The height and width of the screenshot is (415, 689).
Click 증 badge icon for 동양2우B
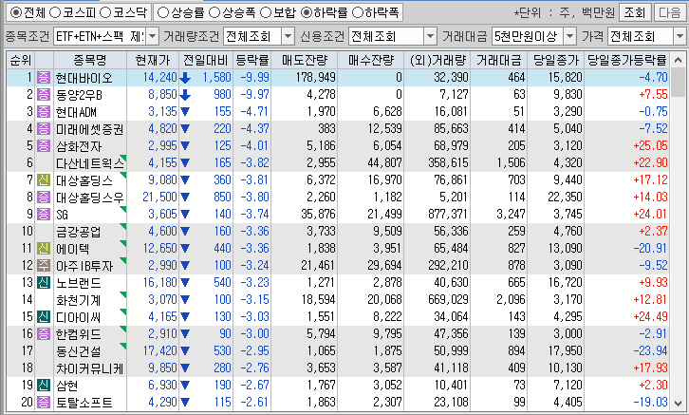click(44, 95)
